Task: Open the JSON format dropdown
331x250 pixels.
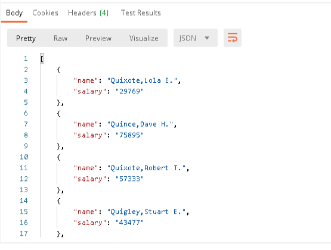Action: [x=196, y=38]
